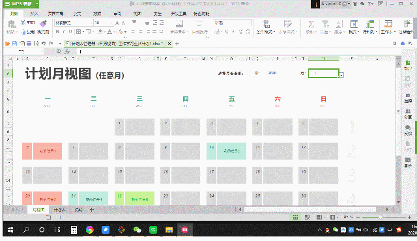Select the highlighted month input cell
Screen dimensions: 417x241
click(323, 73)
